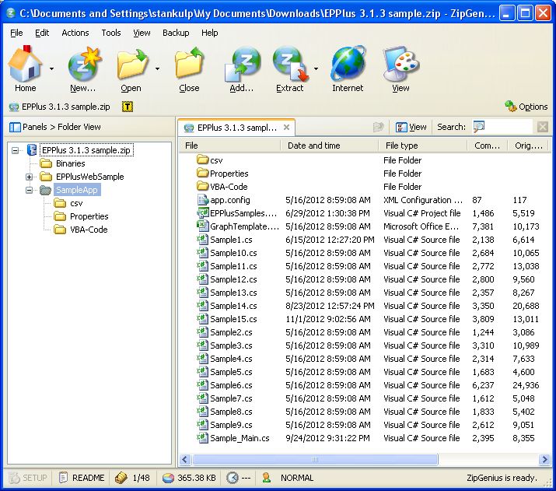This screenshot has width=556, height=491.
Task: Sort by Orig.... column header
Action: (x=528, y=146)
